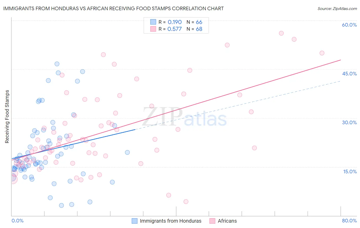Click the R = 0.190 correlation value

pos(170,22)
